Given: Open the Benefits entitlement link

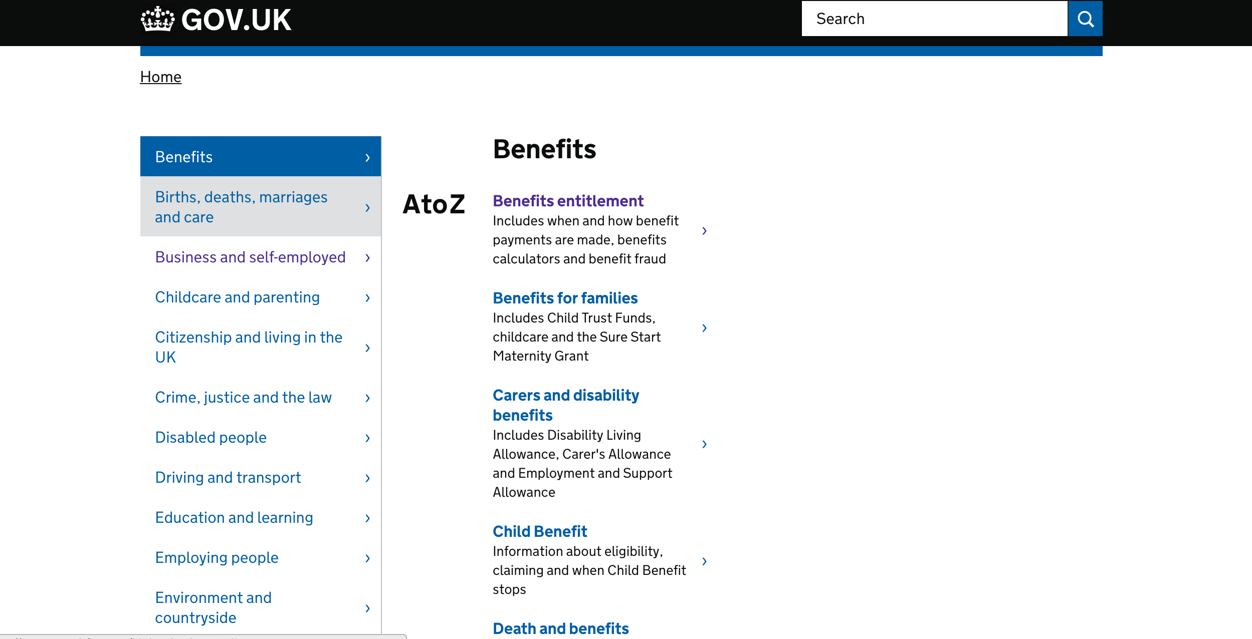Looking at the screenshot, I should pyautogui.click(x=568, y=200).
